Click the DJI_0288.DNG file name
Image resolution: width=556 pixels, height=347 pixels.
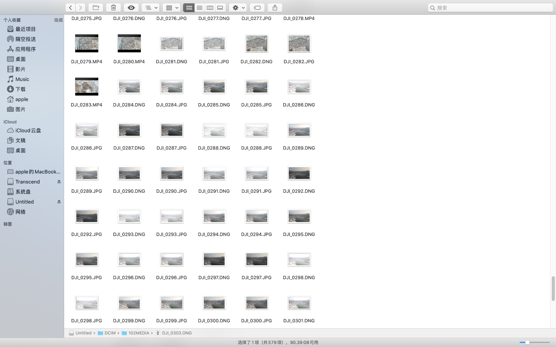(214, 148)
